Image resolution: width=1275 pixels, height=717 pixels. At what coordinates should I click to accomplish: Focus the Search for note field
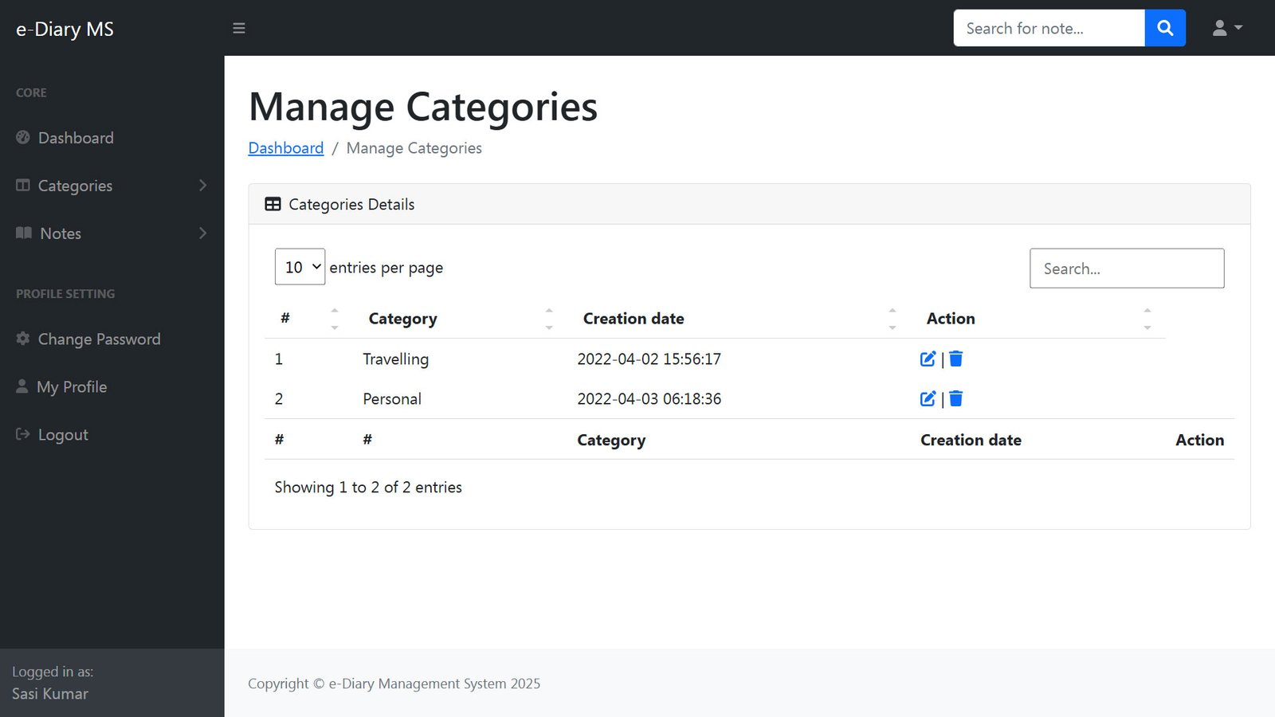point(1049,28)
